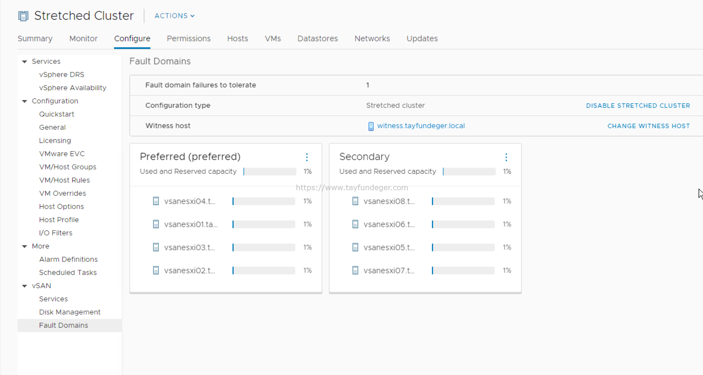The image size is (703, 375).
Task: Click the vsanesxi02 host icon
Action: coord(156,270)
